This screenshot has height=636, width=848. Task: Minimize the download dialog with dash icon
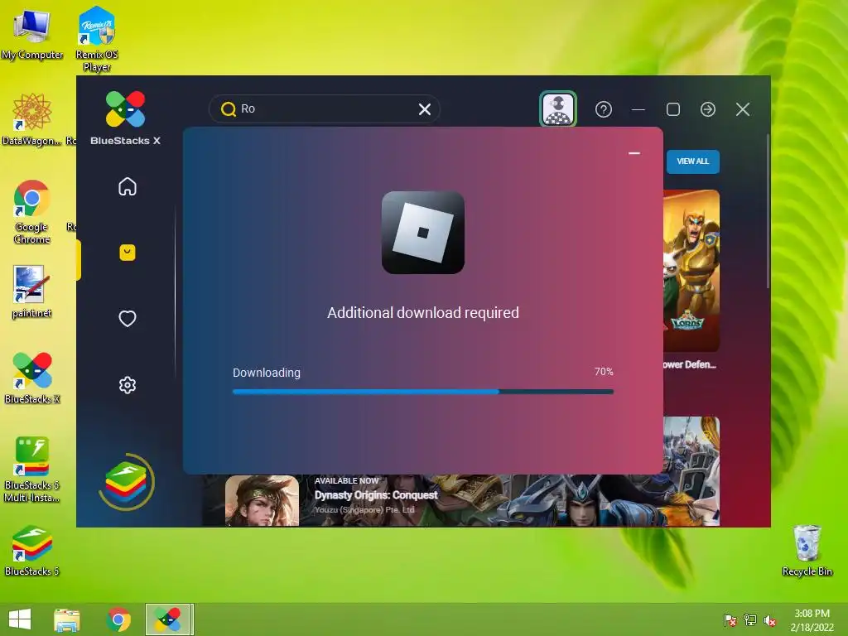(x=634, y=153)
